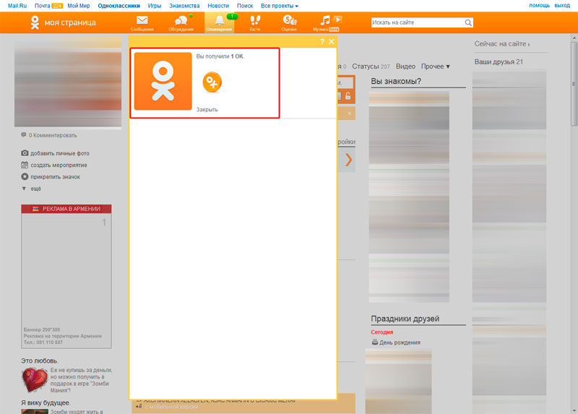
Task: Click heart image in Это любовь ad
Action: [x=35, y=380]
